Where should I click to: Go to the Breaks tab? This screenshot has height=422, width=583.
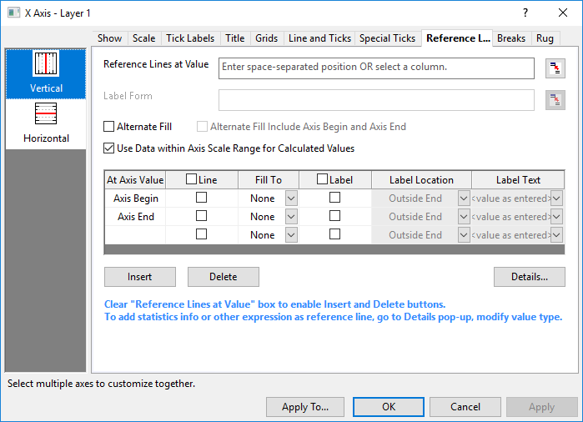(511, 38)
